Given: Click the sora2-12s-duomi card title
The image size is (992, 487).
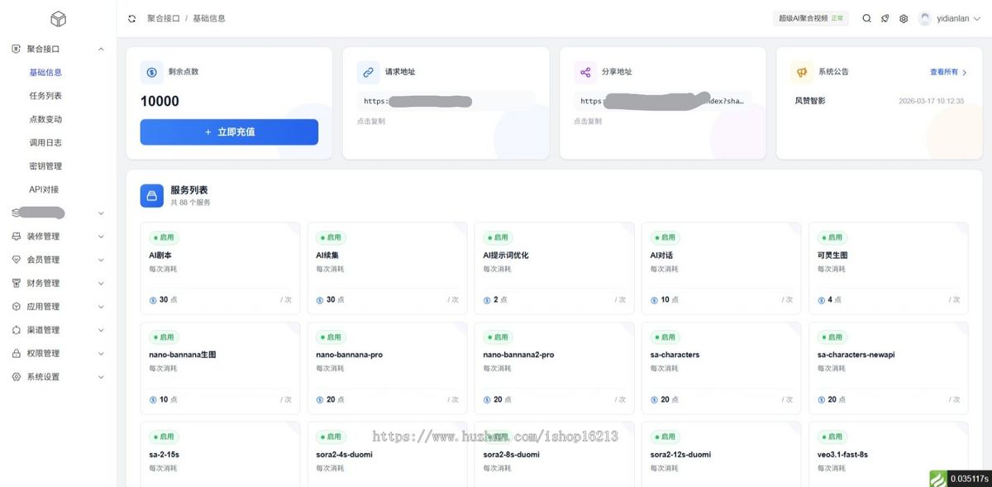Looking at the screenshot, I should point(680,455).
